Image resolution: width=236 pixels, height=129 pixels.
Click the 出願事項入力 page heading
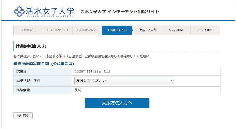point(31,46)
